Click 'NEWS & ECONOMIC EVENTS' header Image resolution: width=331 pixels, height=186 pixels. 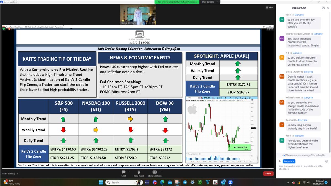coord(140,58)
